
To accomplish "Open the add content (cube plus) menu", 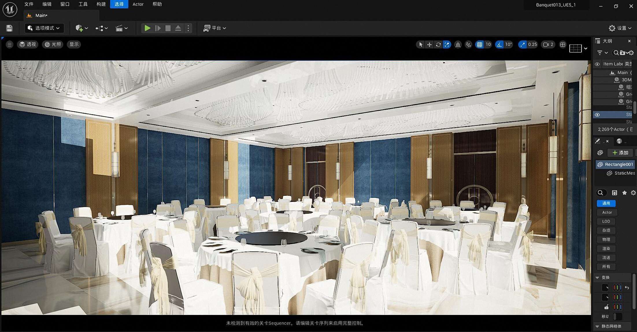I will point(82,28).
